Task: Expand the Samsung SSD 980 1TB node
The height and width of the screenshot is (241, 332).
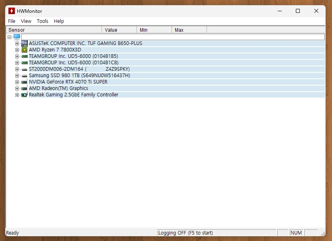Action: tap(17, 76)
